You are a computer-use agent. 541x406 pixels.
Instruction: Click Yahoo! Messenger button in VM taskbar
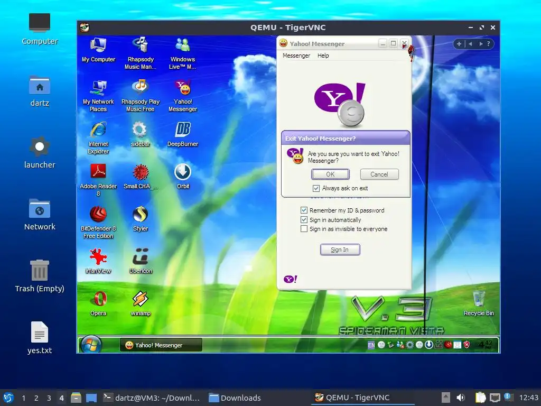click(161, 345)
